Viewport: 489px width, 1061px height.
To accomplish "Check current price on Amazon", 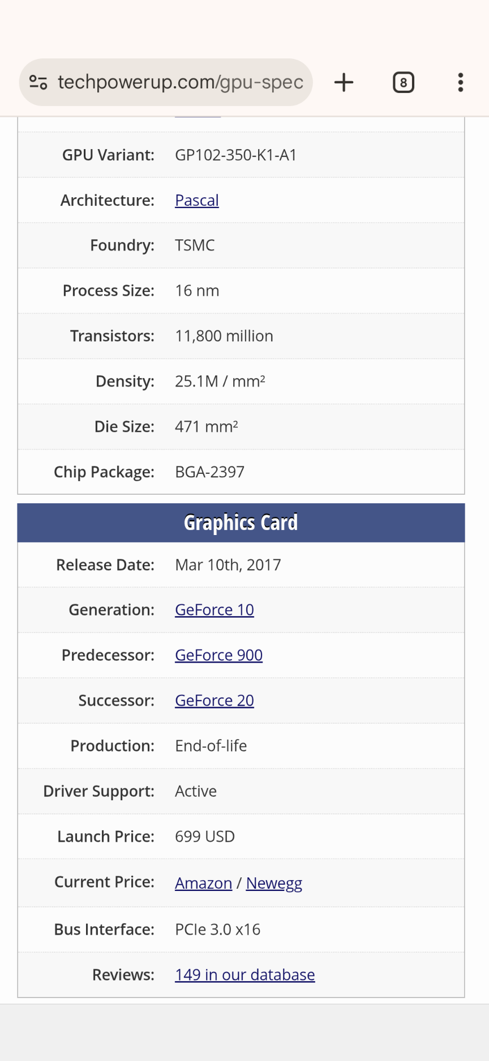I will tap(203, 883).
